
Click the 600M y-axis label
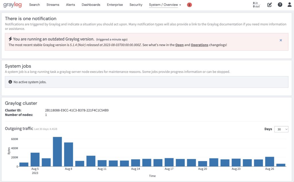(15, 139)
